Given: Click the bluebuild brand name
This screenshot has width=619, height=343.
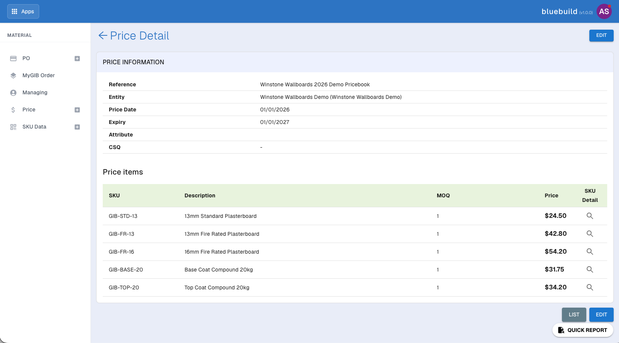Looking at the screenshot, I should (559, 11).
